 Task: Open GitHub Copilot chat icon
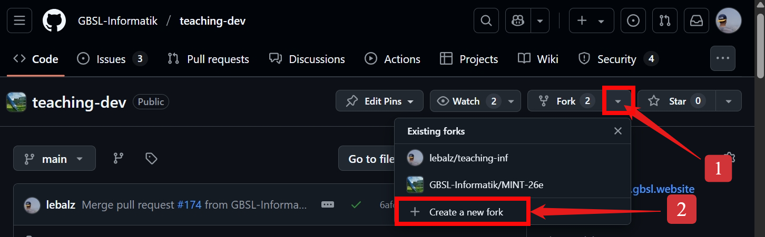[x=517, y=20]
